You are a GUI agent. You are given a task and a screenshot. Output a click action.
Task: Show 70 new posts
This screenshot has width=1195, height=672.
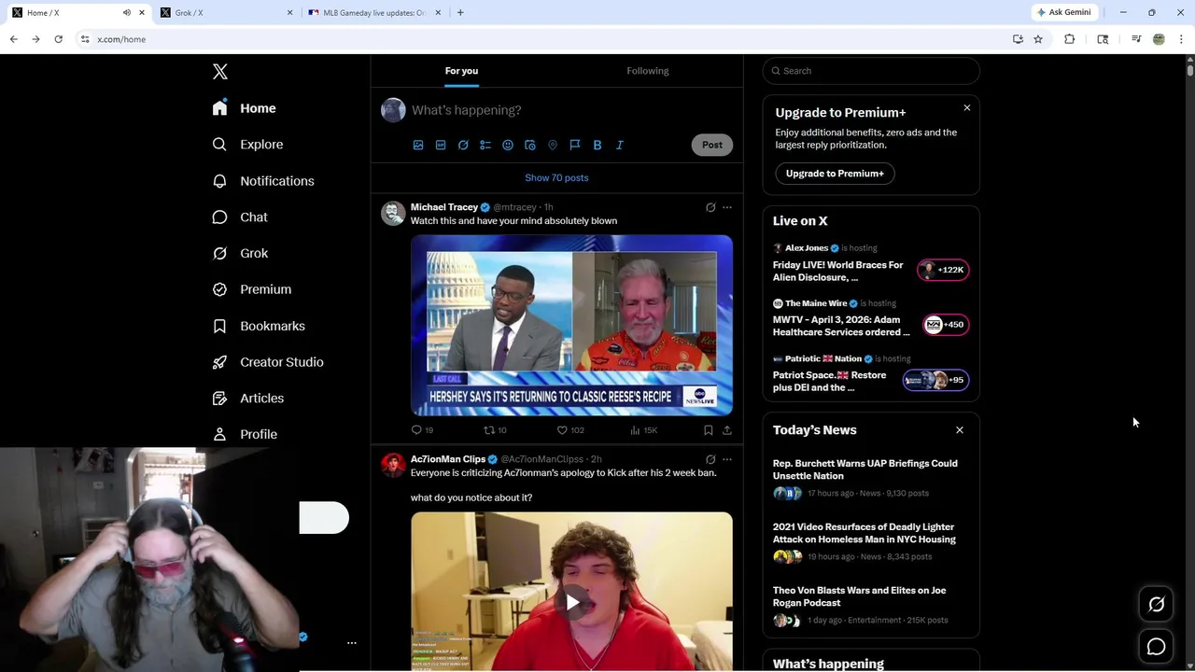[556, 177]
